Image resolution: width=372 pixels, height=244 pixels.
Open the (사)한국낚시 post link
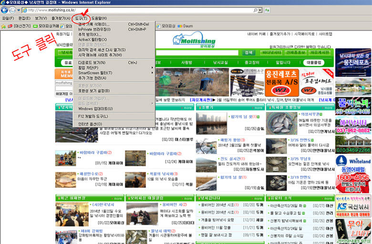(103, 204)
